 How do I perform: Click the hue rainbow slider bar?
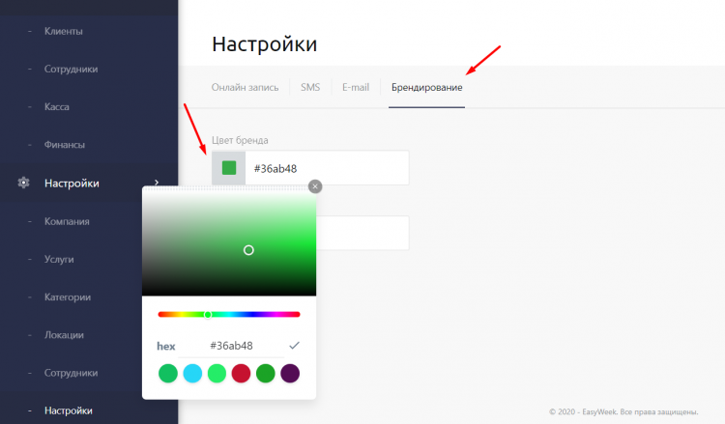tap(229, 314)
